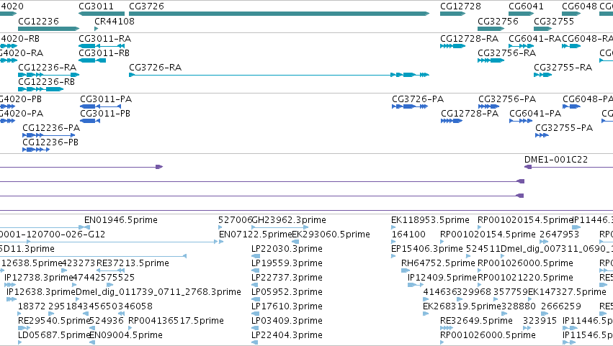The height and width of the screenshot is (346, 613).
Task: Open transcript CG12728-RA
Action: click(x=469, y=39)
